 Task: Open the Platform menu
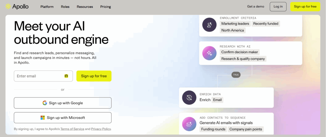coord(47,7)
